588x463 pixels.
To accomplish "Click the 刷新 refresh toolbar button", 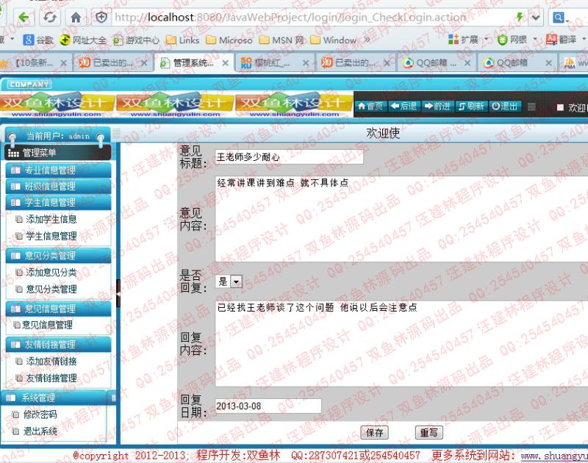I will pyautogui.click(x=471, y=107).
